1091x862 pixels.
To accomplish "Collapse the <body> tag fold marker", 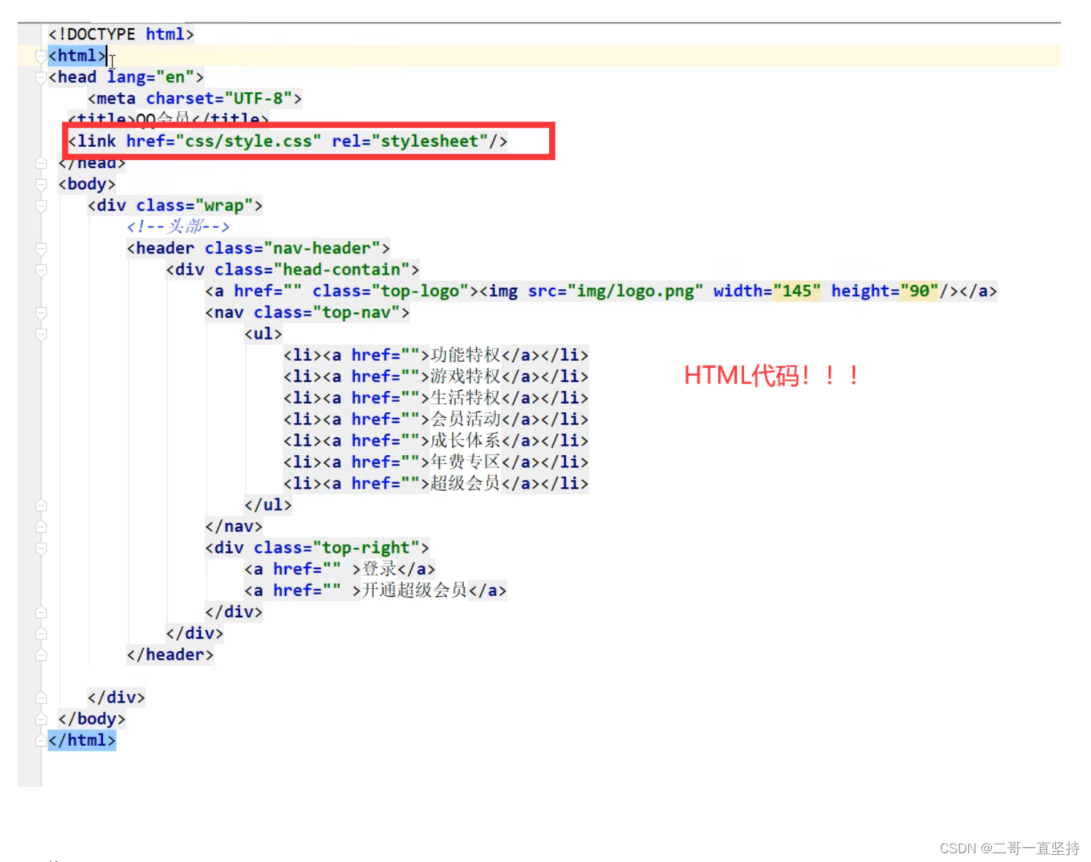I will 41,184.
